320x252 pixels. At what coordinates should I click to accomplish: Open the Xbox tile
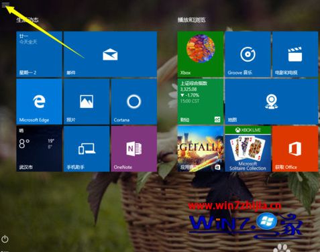tap(201, 54)
